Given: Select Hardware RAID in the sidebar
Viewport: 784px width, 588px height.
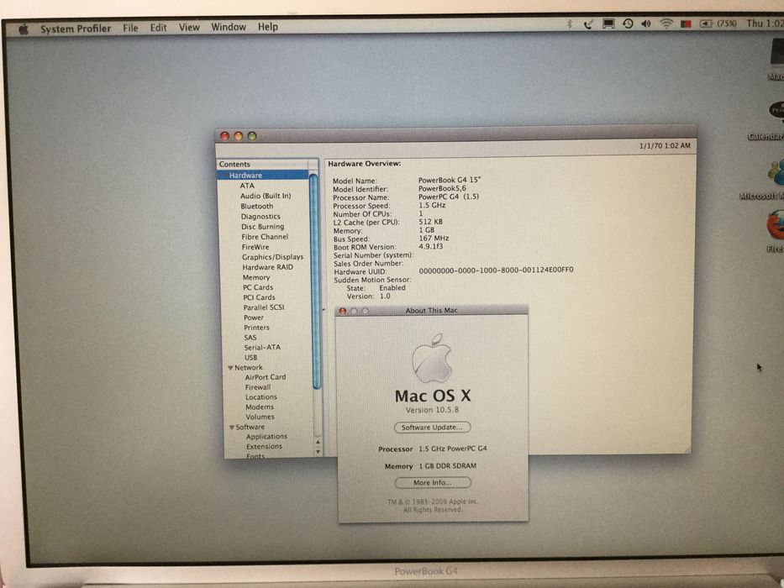Looking at the screenshot, I should tap(268, 267).
